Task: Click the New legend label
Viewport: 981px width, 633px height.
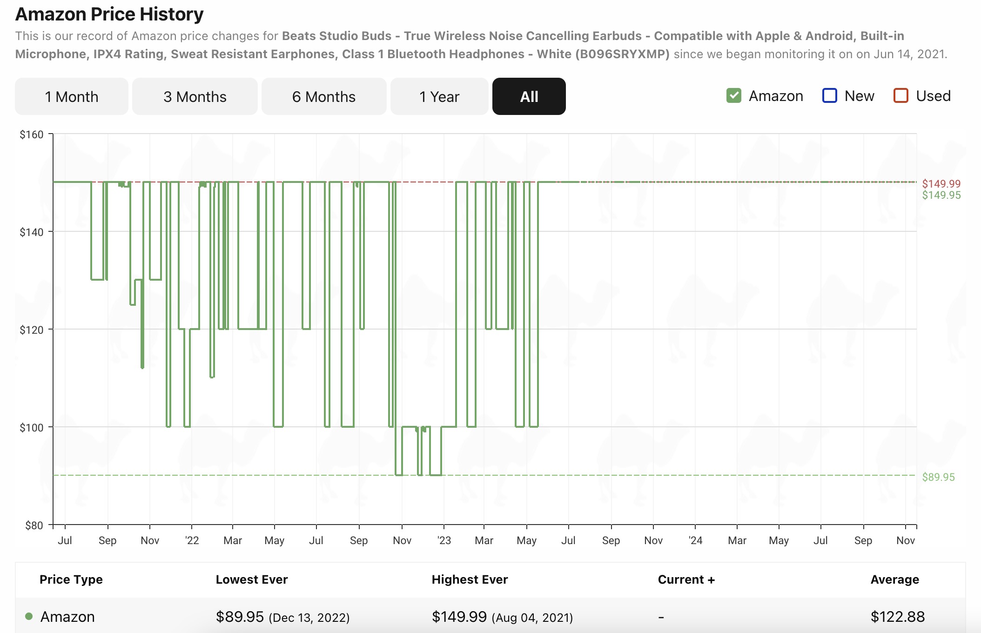Action: pyautogui.click(x=859, y=96)
